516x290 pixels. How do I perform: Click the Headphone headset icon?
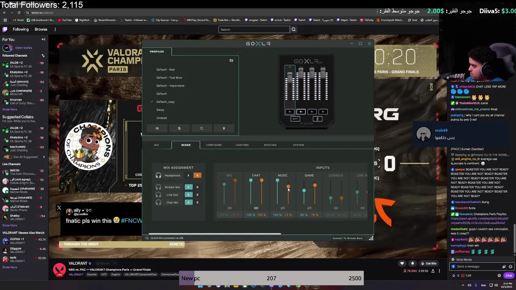(158, 176)
